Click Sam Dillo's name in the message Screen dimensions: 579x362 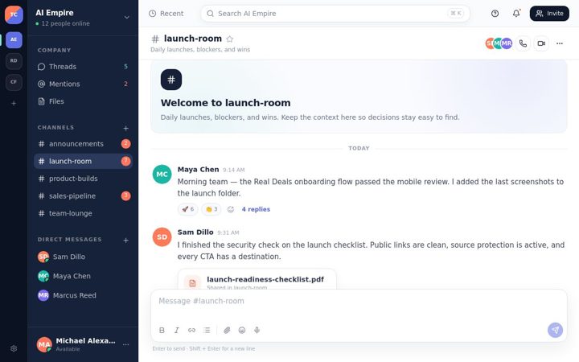click(x=195, y=232)
